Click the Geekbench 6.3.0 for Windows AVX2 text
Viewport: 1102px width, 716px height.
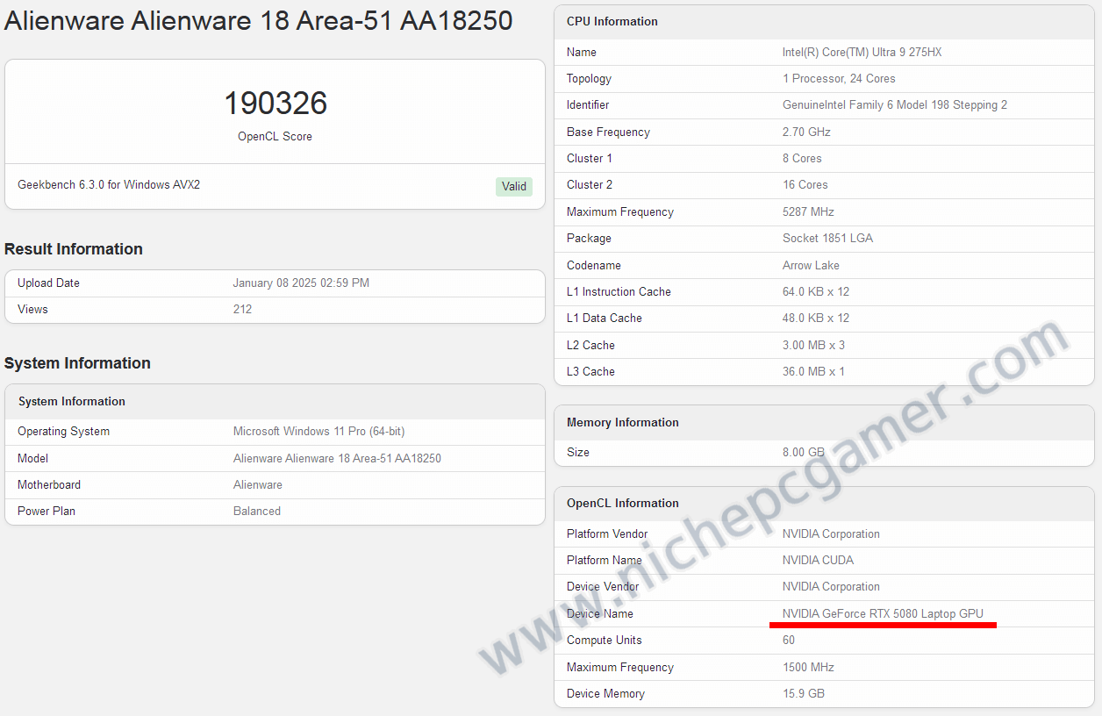[109, 185]
